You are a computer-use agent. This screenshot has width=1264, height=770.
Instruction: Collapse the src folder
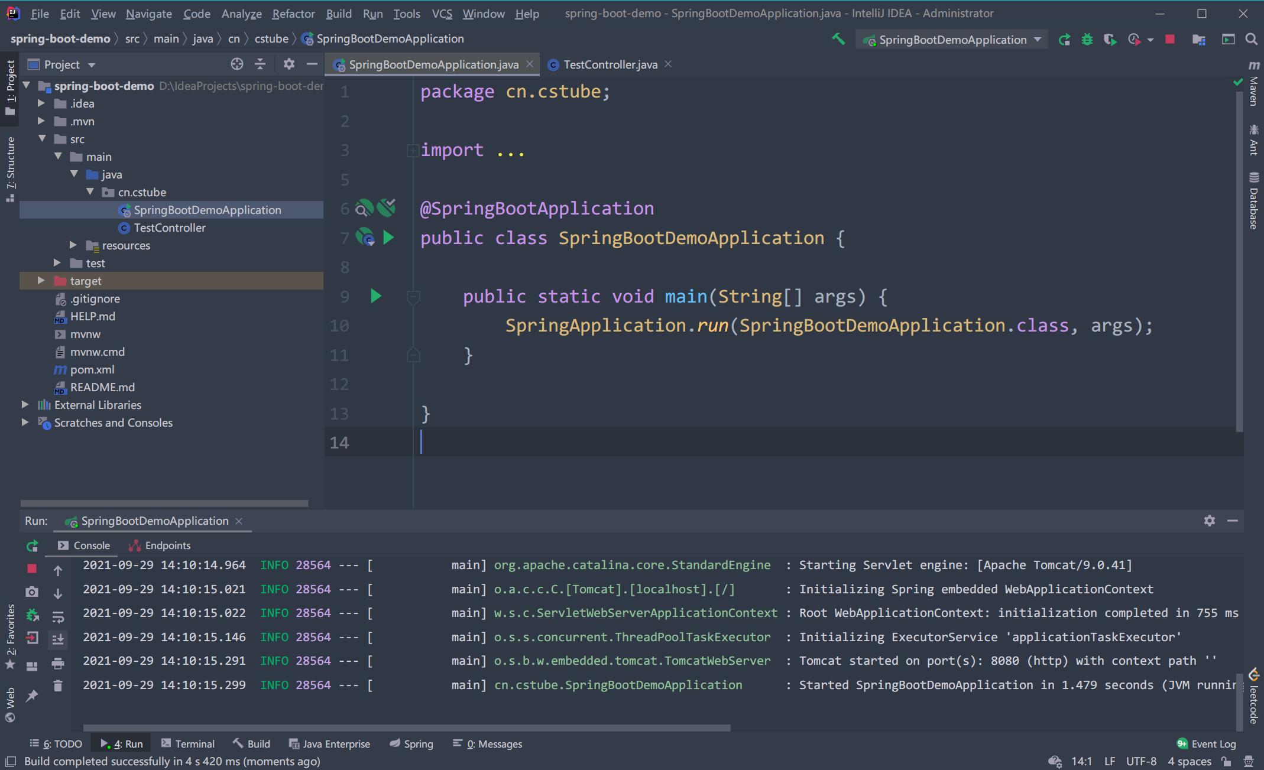tap(41, 139)
